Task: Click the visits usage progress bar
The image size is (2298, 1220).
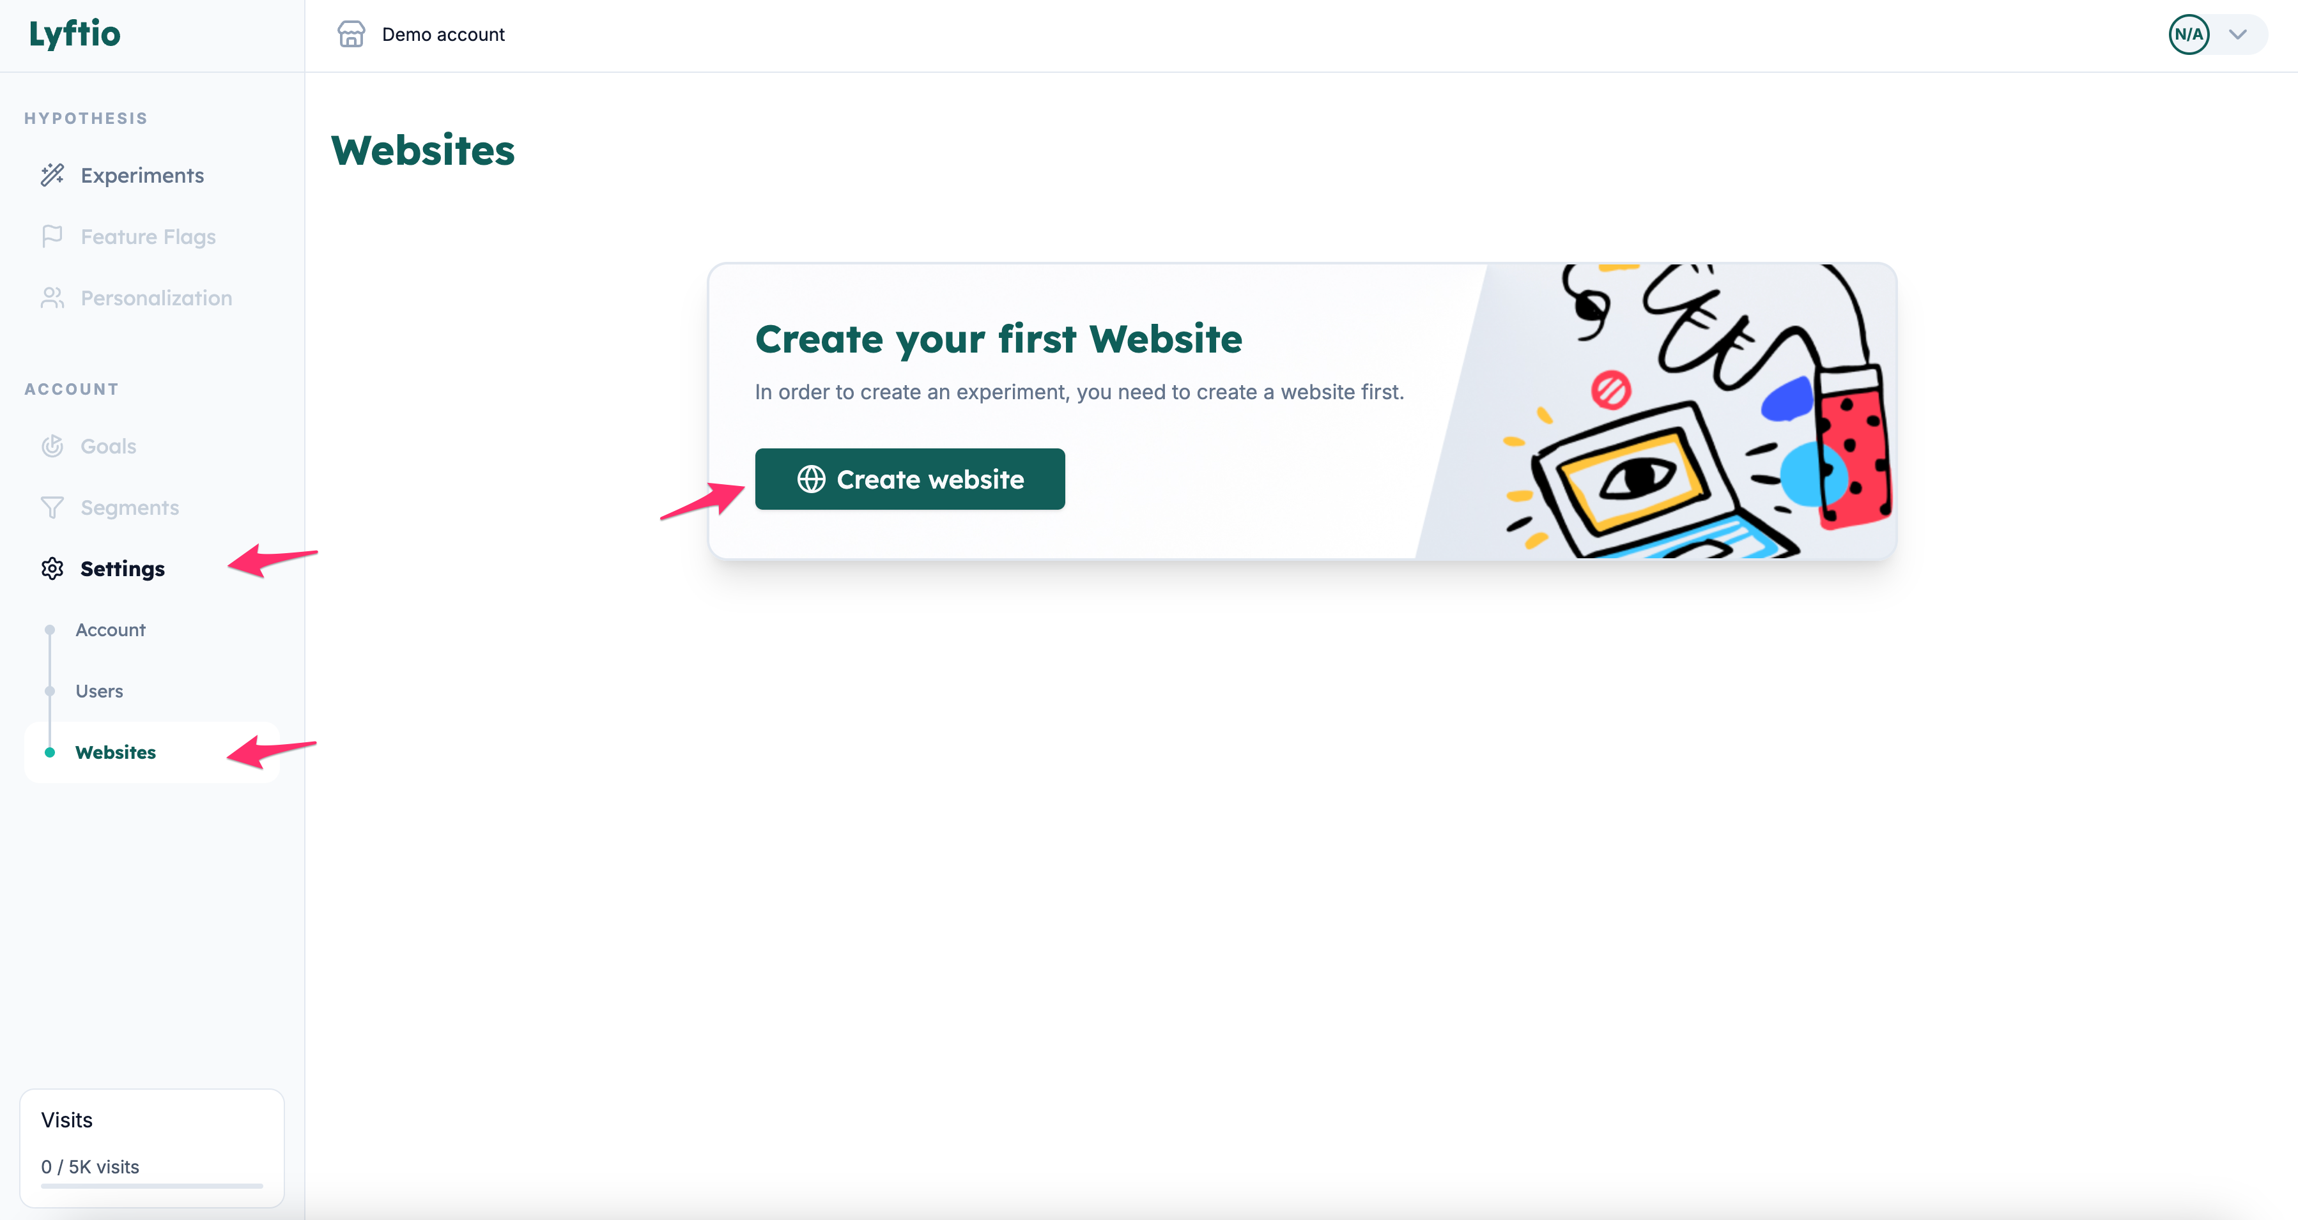Action: point(151,1186)
